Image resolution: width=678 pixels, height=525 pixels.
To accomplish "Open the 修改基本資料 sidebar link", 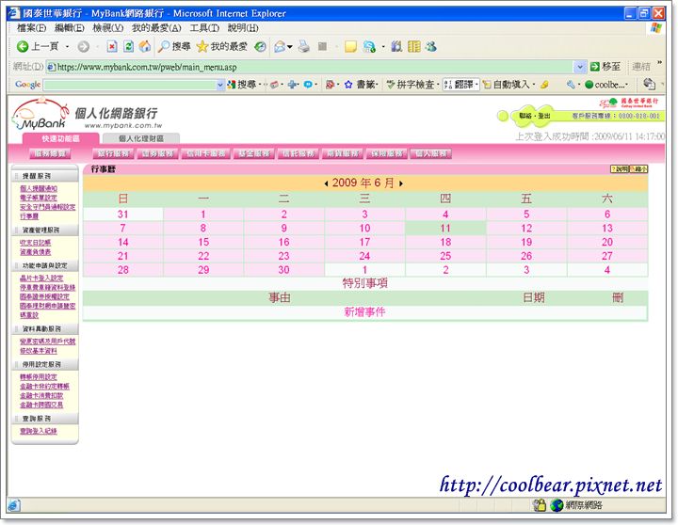I will pyautogui.click(x=39, y=351).
